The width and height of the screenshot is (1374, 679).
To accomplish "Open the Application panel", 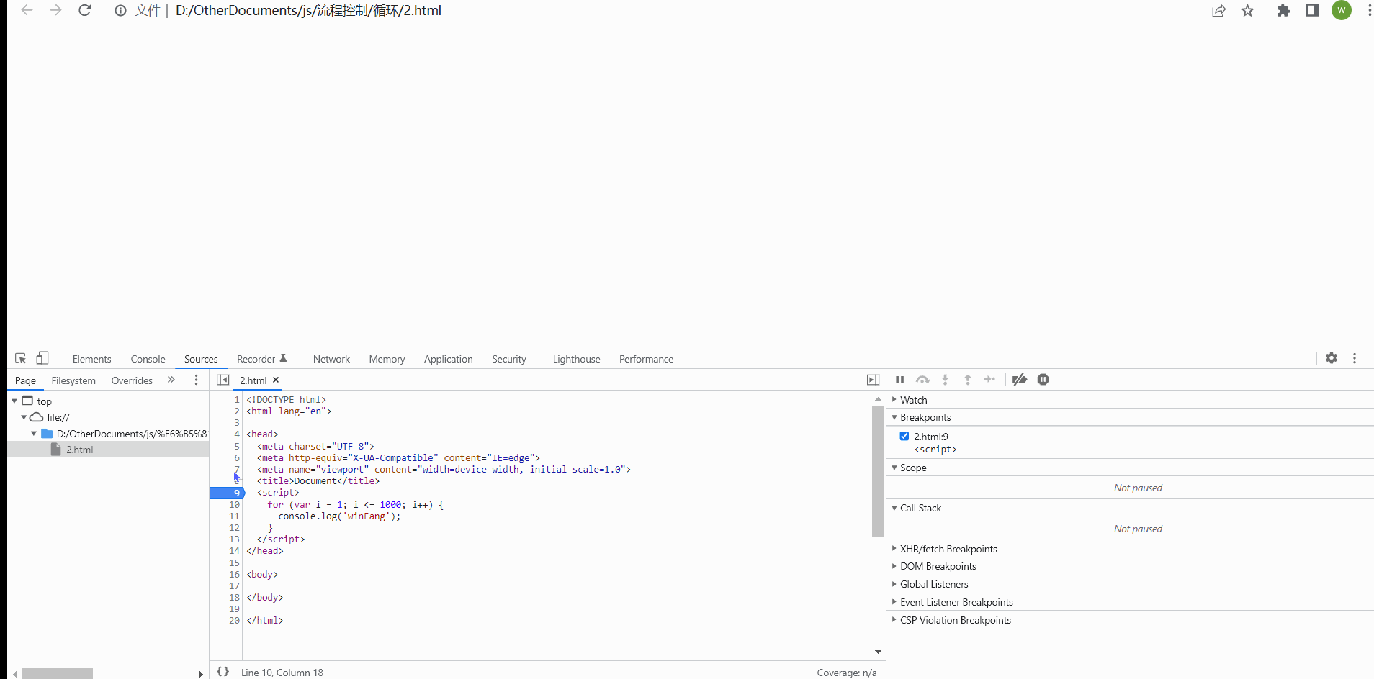I will coord(448,359).
